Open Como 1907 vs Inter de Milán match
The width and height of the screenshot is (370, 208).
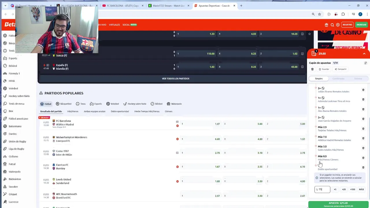coord(64,153)
